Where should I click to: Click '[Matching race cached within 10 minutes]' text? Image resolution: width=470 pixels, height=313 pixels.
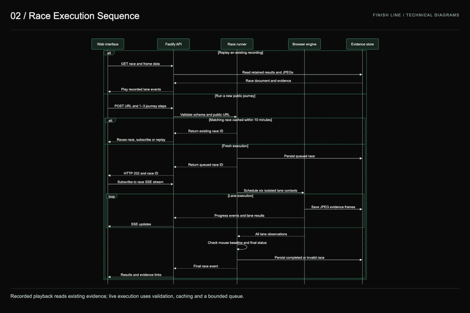(240, 120)
